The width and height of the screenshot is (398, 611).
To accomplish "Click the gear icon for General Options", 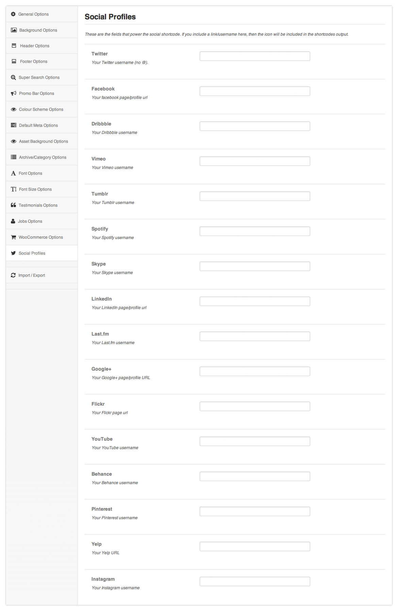I will click(13, 14).
